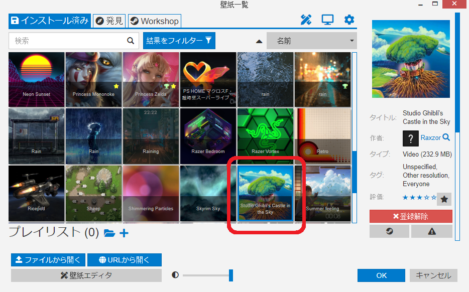Image resolution: width=469 pixels, height=292 pixels.
Task: Select the Razer Vortex wallpaper
Action: point(265,136)
